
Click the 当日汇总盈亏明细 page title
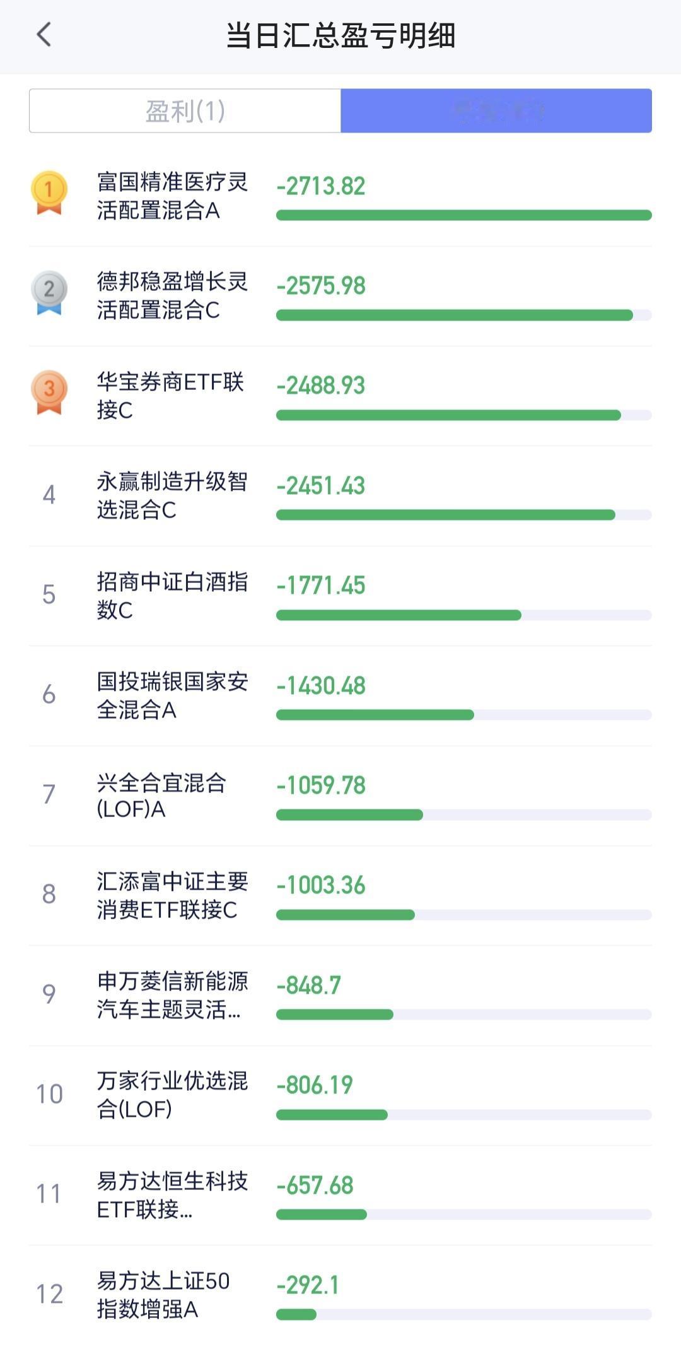point(340,35)
